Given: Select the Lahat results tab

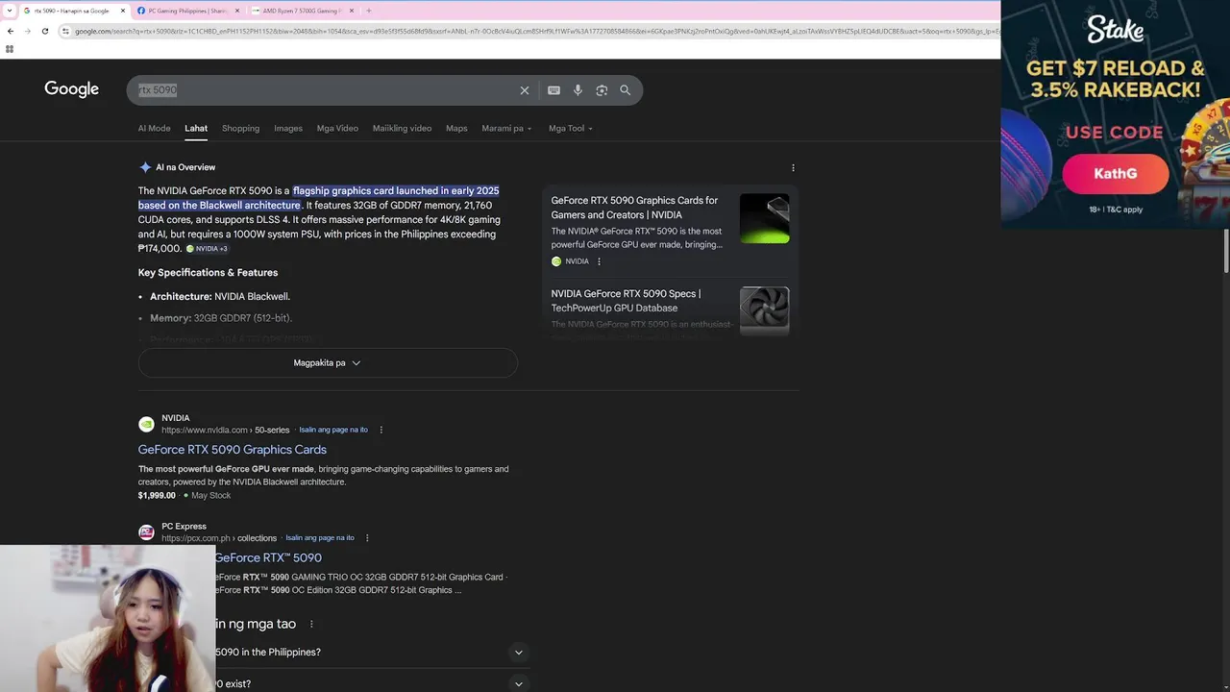Looking at the screenshot, I should click(x=196, y=128).
